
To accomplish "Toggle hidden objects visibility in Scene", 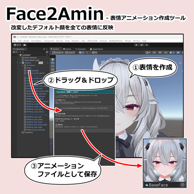I will (178, 53).
